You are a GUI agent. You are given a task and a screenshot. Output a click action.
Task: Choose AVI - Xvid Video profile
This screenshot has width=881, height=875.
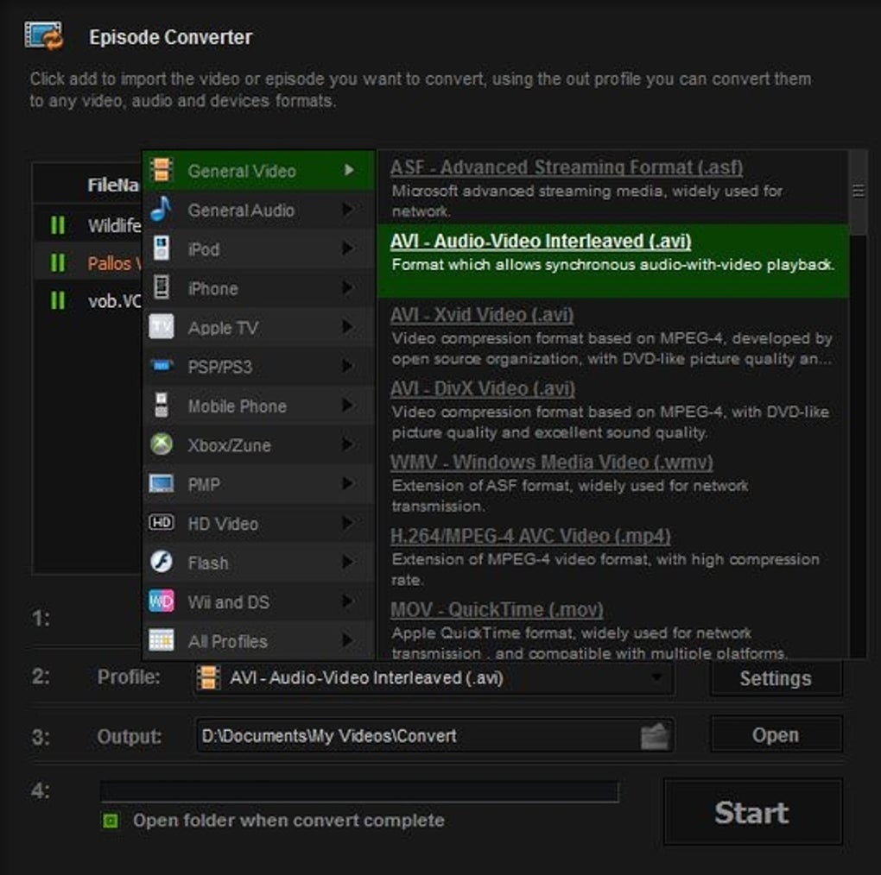pos(612,335)
